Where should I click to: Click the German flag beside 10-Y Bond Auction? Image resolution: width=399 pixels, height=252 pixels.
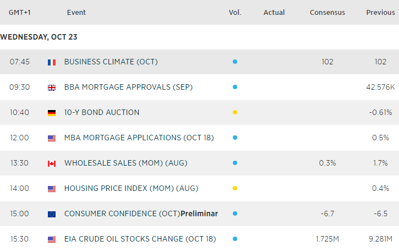52,113
